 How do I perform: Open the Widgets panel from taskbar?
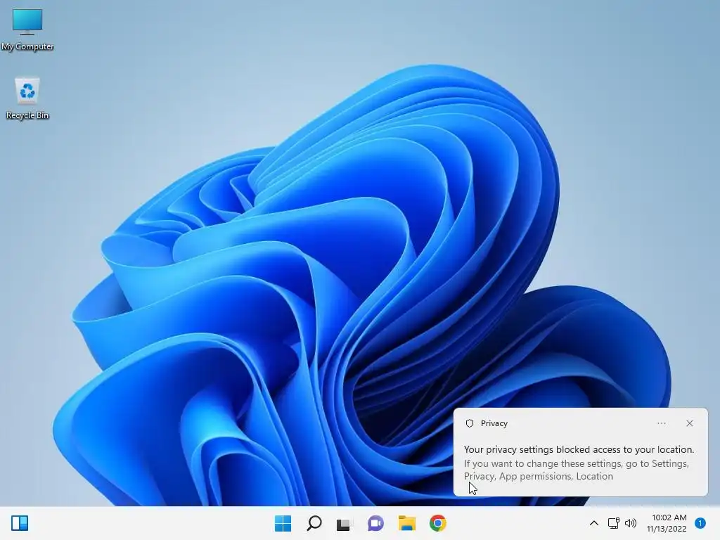(20, 523)
